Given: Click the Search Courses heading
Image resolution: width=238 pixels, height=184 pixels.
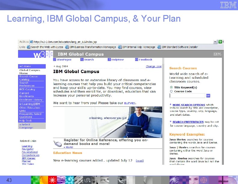Looking at the screenshot, I should [x=183, y=68].
